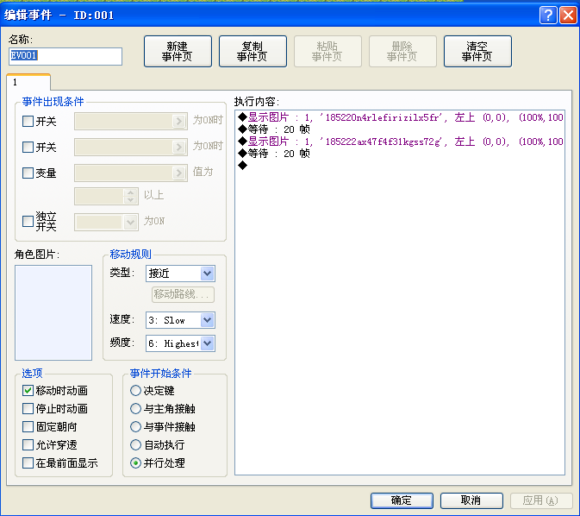Select the 与主角接触 trigger radio button
Screen dimensions: 580x516
pos(136,409)
